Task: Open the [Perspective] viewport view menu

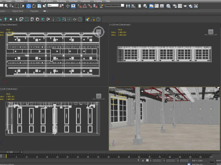Action: point(119,89)
